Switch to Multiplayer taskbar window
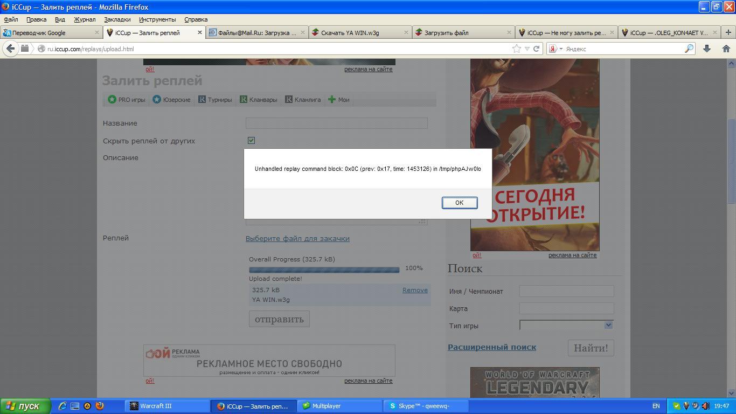736x414 pixels. (339, 406)
